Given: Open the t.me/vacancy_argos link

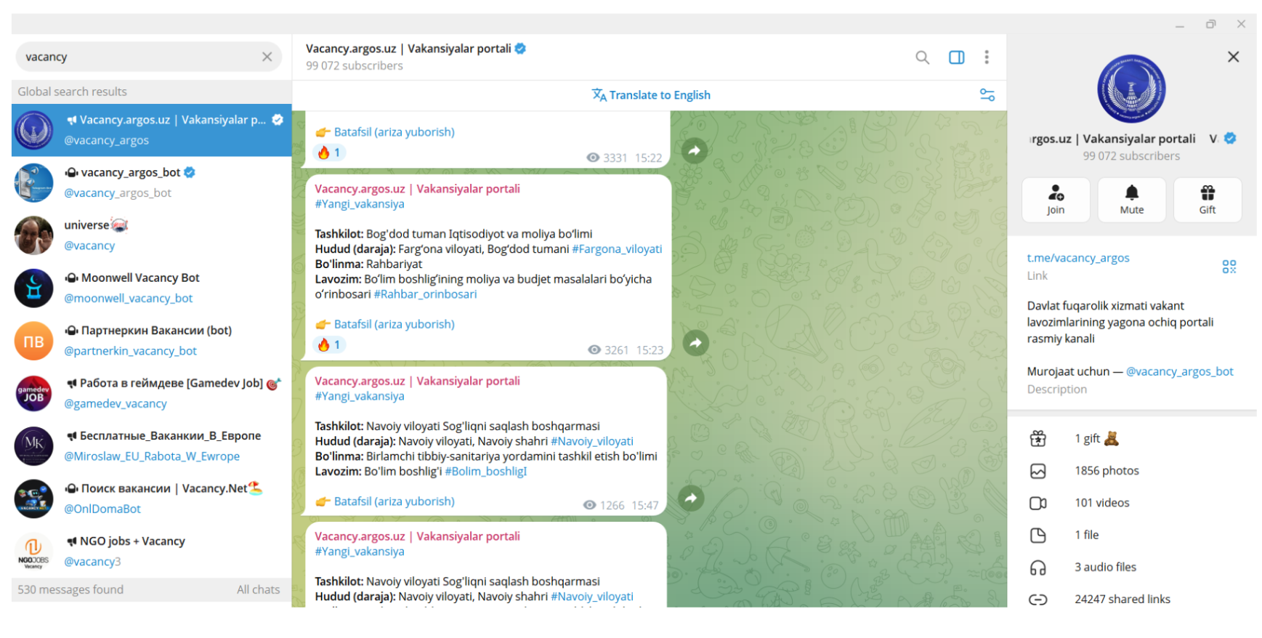Looking at the screenshot, I should 1078,258.
